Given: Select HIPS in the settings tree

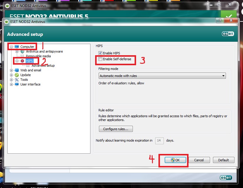Looking at the screenshot, I should pyautogui.click(x=29, y=61).
